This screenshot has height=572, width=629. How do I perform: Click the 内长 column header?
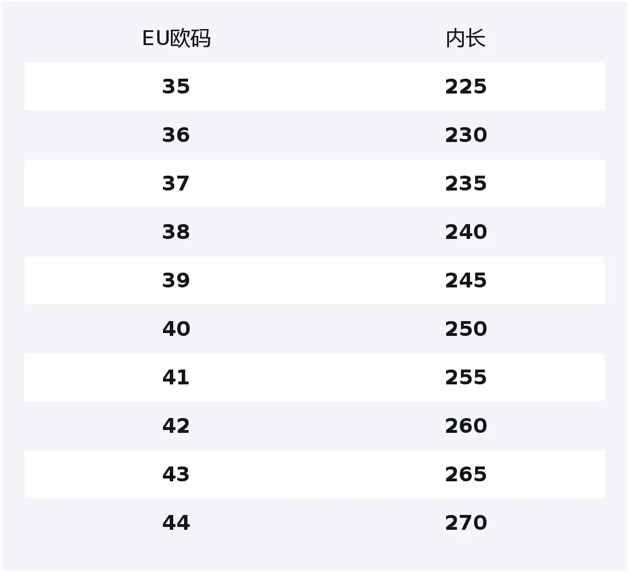click(x=465, y=39)
